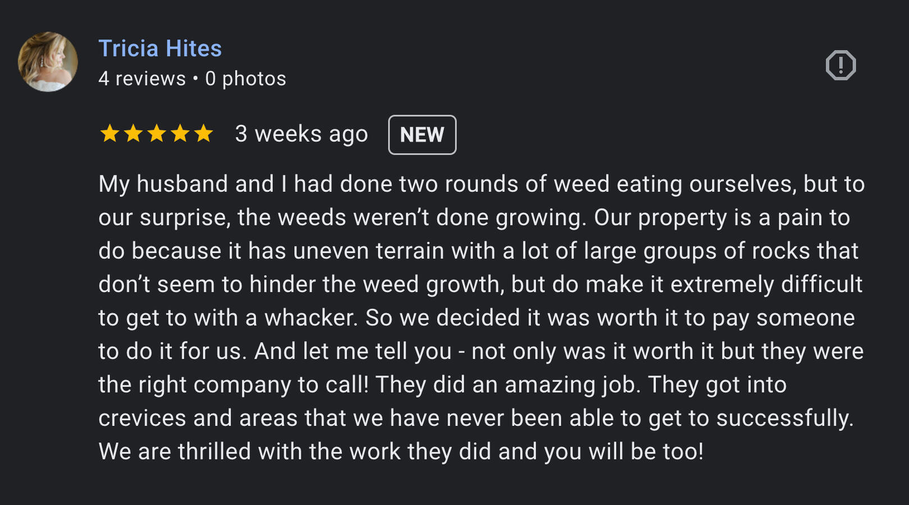Click the line starting "our surprise, the weeds"

pos(474,218)
